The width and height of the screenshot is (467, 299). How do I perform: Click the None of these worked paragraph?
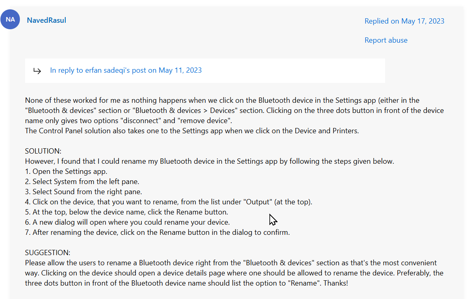pos(235,110)
